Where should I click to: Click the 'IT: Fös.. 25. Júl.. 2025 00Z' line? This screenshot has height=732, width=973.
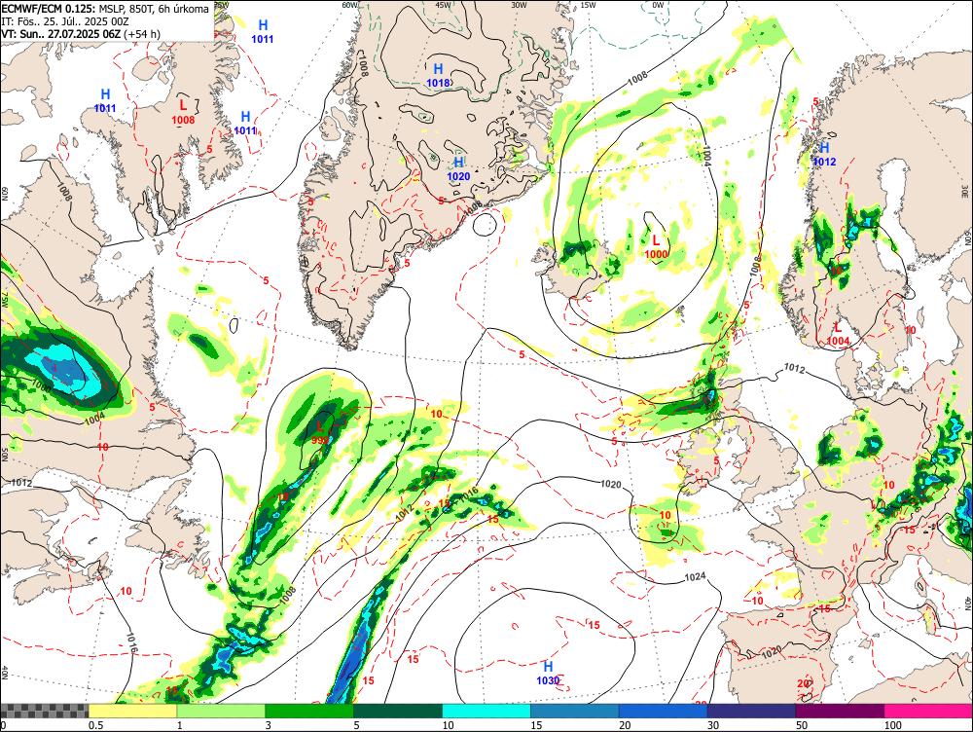click(65, 21)
